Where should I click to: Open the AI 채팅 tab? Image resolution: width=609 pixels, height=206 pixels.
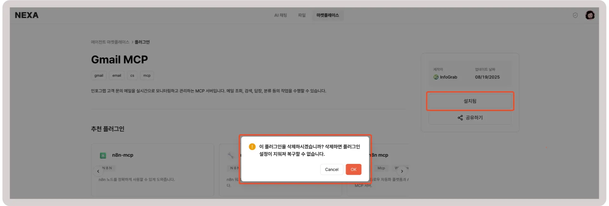click(281, 15)
